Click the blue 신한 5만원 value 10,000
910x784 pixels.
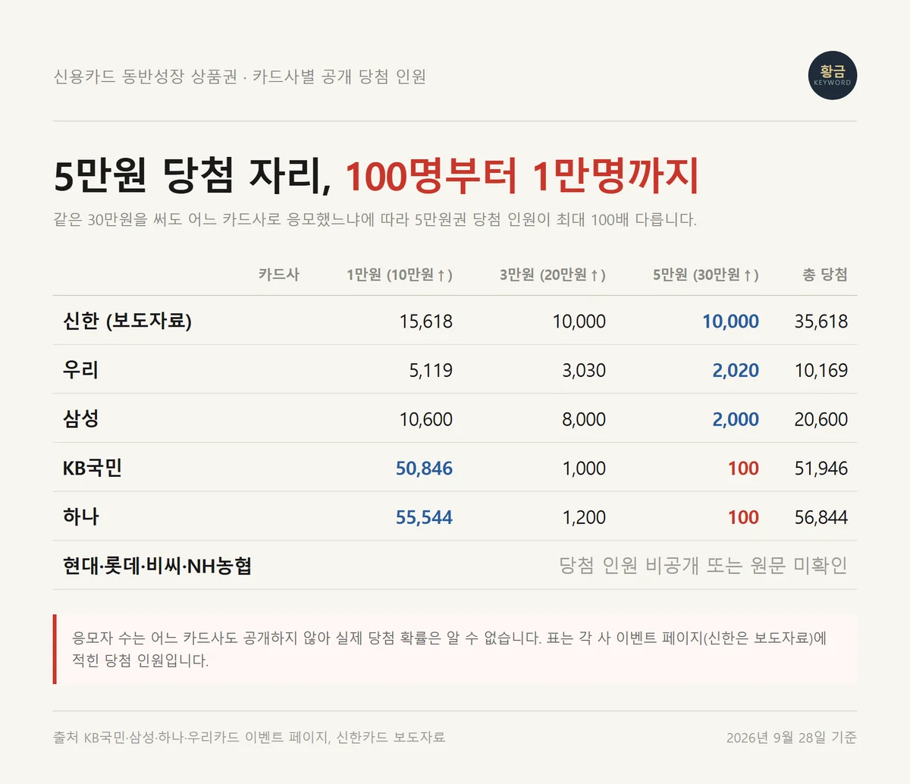(731, 321)
